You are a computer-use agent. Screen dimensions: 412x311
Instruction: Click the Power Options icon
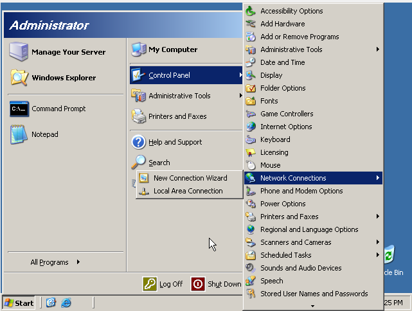[x=251, y=204]
